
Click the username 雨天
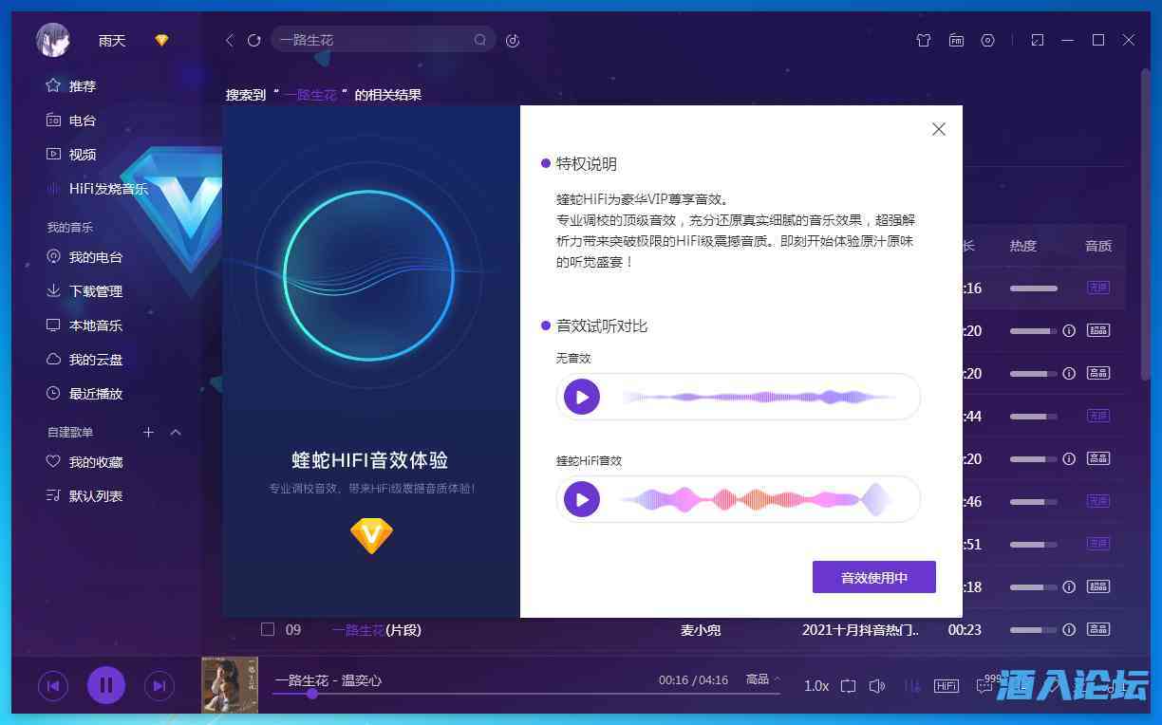point(112,41)
